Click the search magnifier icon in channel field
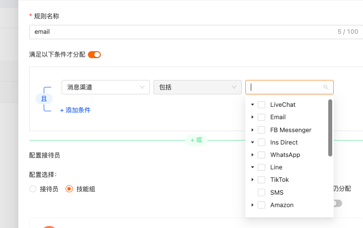The width and height of the screenshot is (363, 228). pos(326,87)
